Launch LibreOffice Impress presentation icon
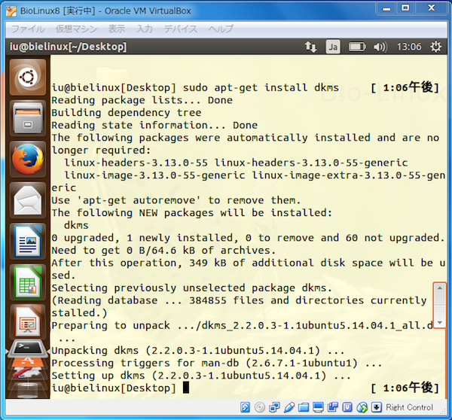The height and width of the screenshot is (420, 452). tap(28, 321)
